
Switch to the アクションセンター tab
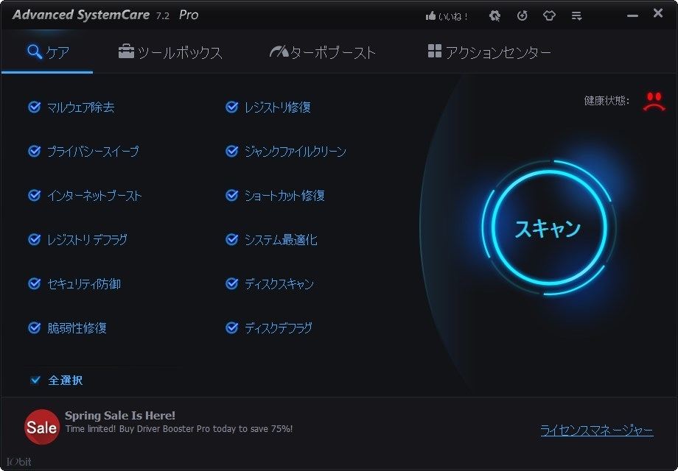click(489, 52)
